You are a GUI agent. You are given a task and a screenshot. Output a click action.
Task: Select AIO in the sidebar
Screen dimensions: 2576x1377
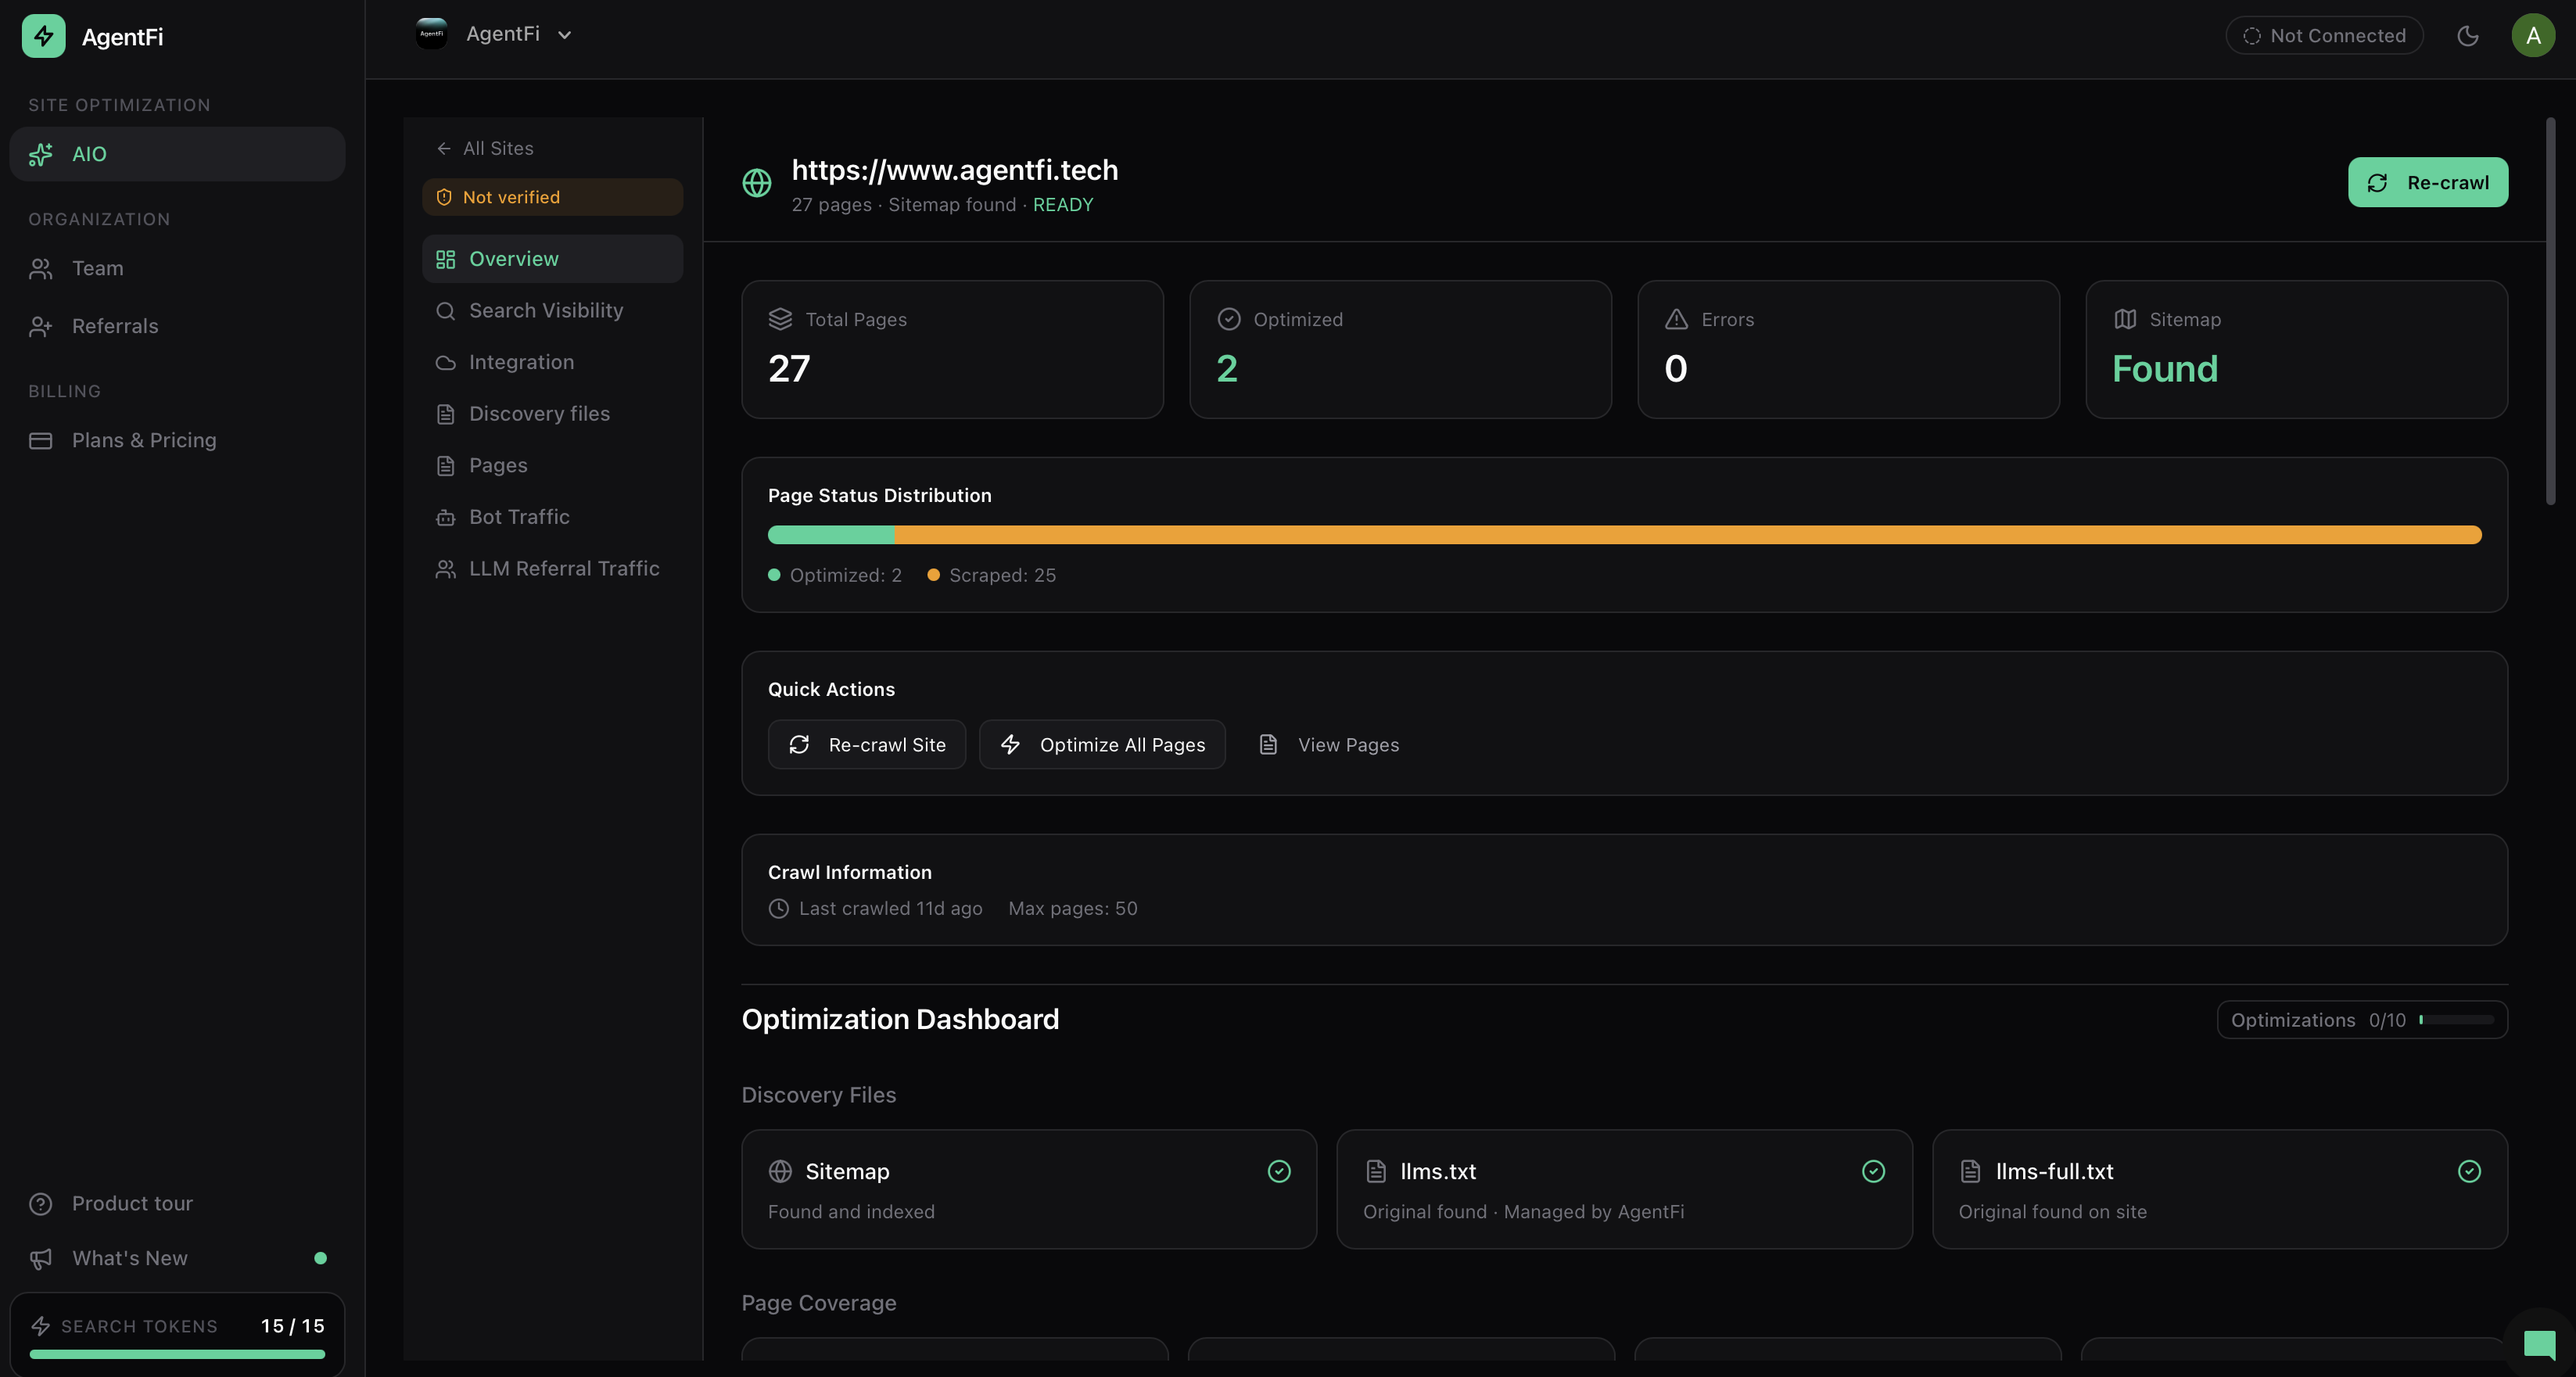click(x=178, y=154)
